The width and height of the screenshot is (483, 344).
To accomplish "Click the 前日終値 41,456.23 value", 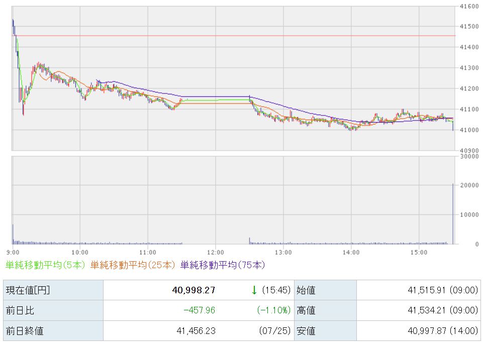I will pos(196,331).
